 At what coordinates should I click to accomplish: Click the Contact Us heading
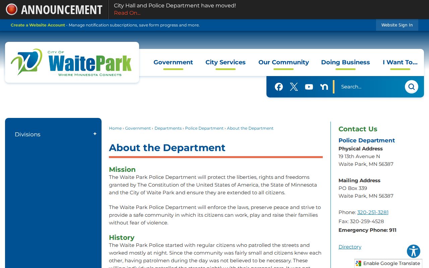pyautogui.click(x=358, y=129)
